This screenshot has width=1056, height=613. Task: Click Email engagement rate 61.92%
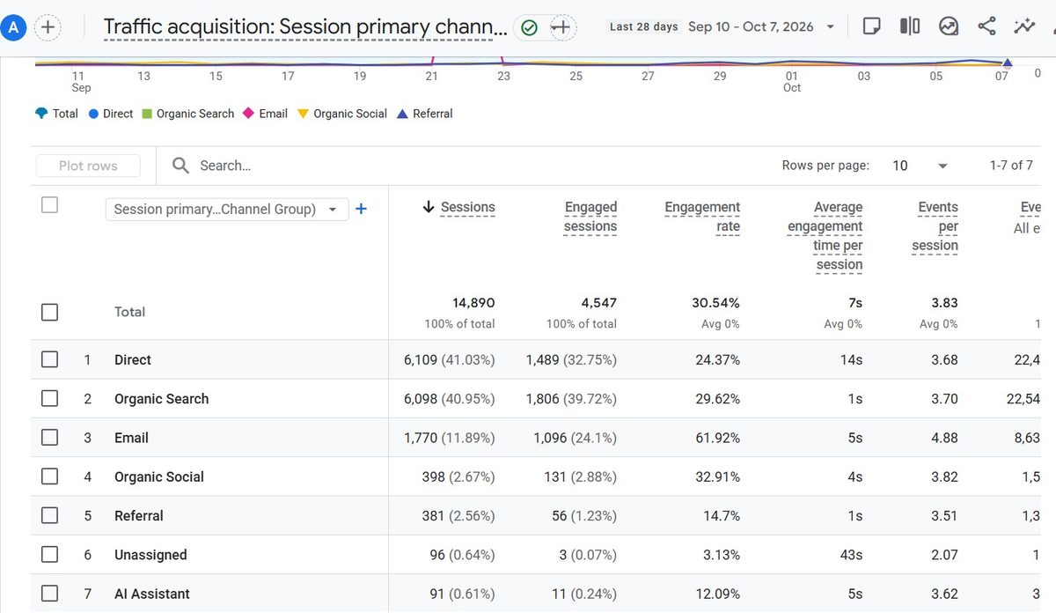point(715,438)
